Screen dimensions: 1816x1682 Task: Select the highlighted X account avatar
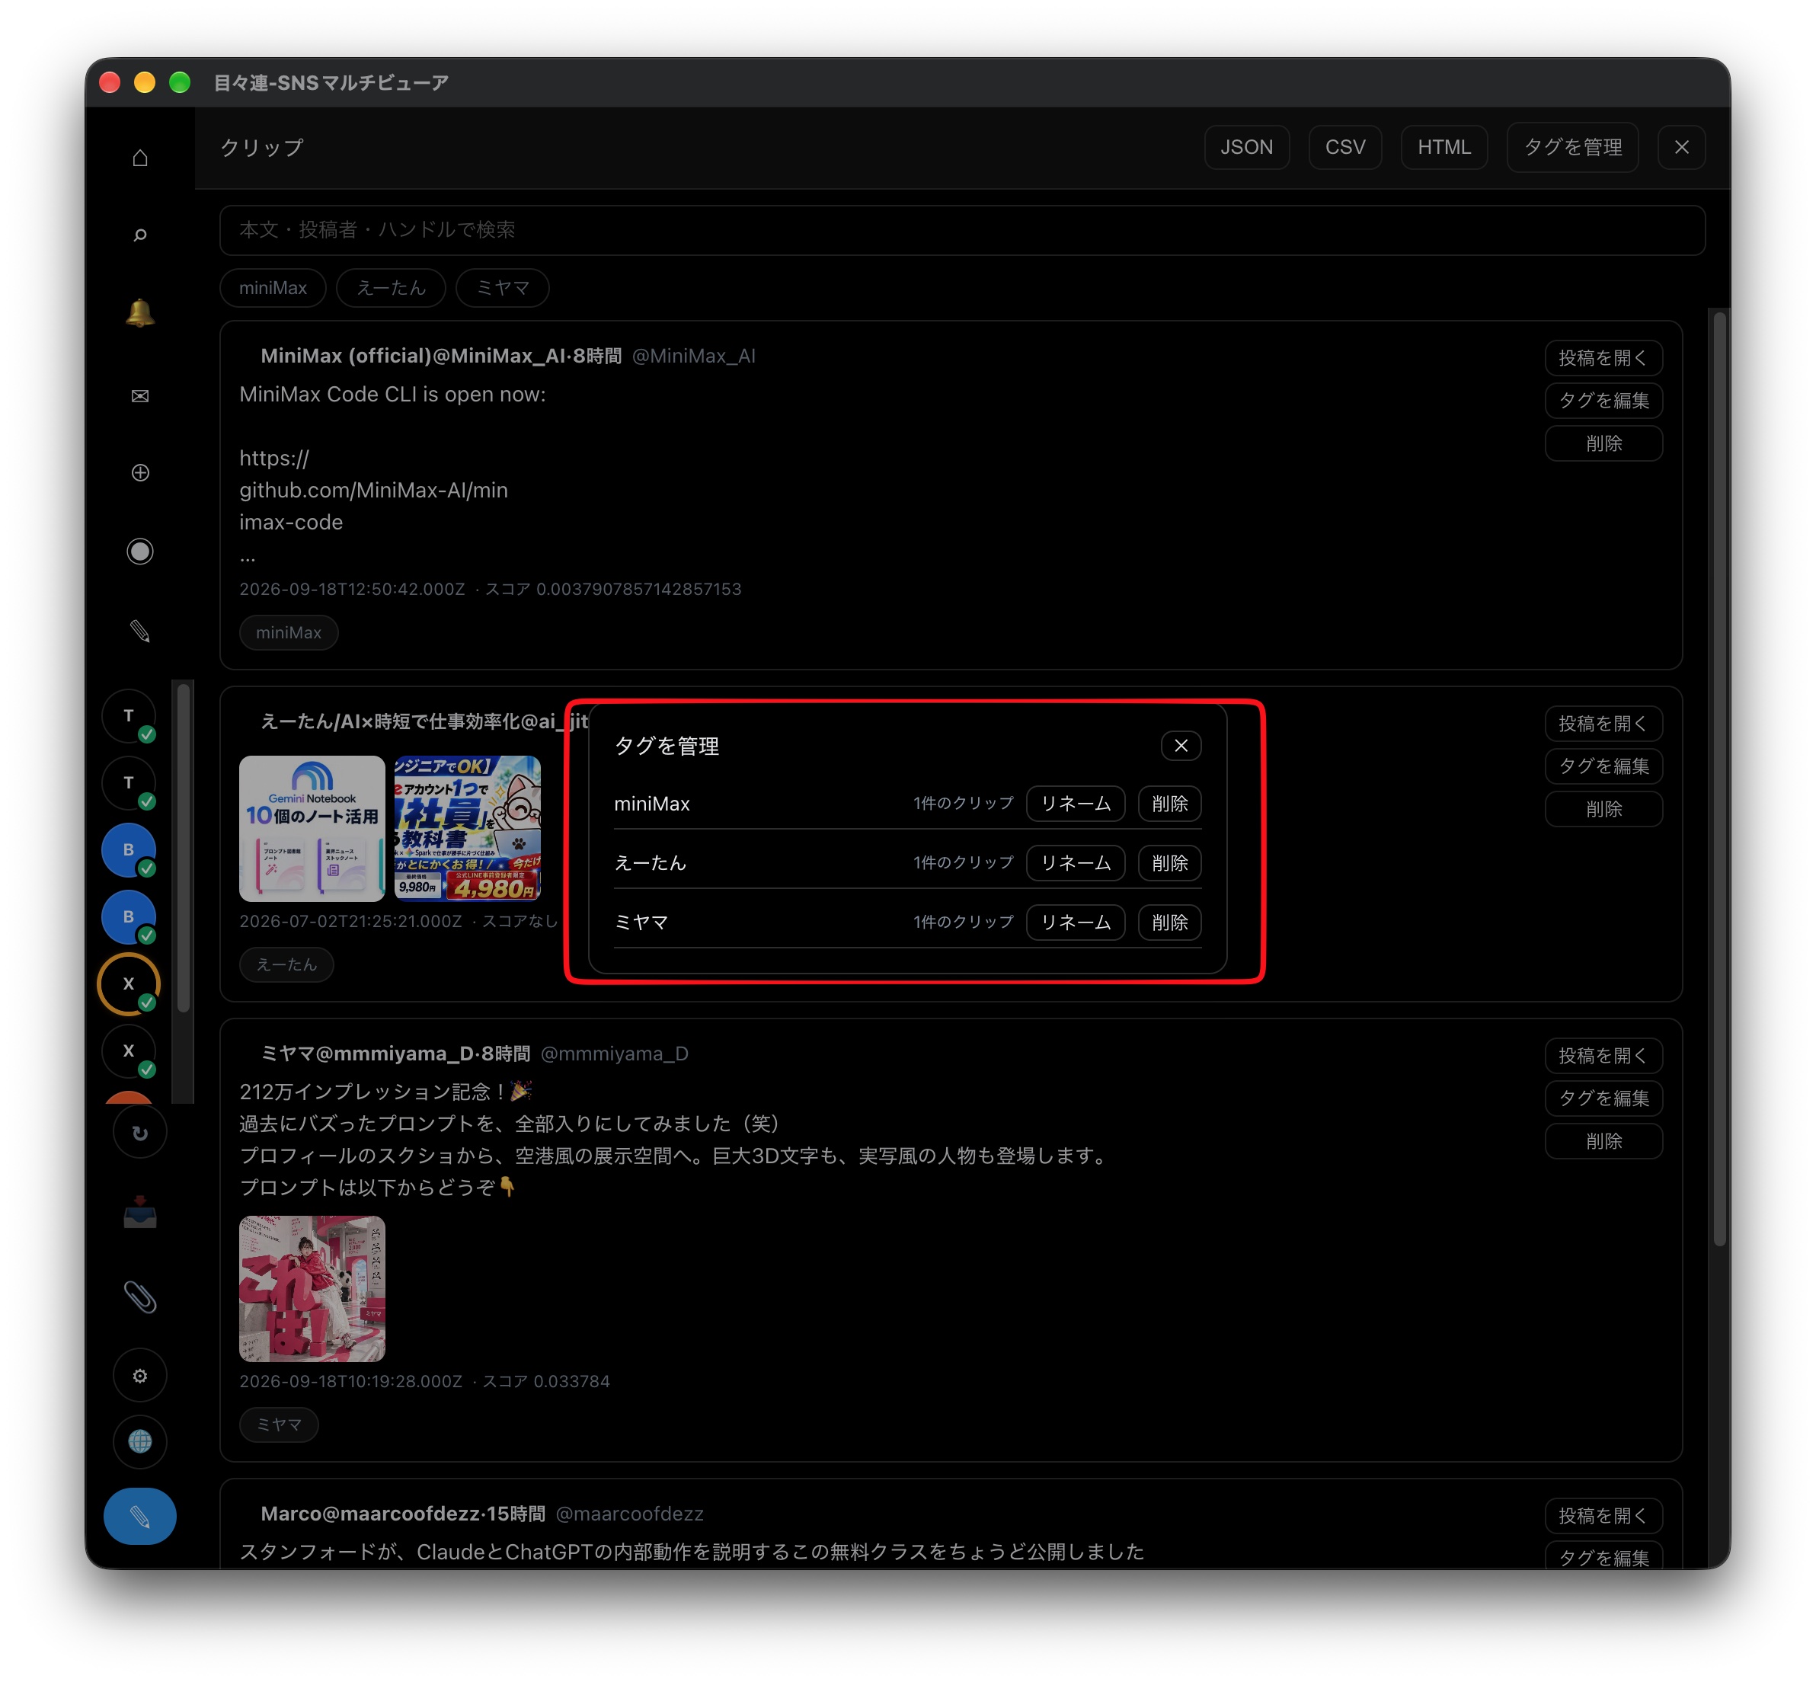(x=128, y=984)
